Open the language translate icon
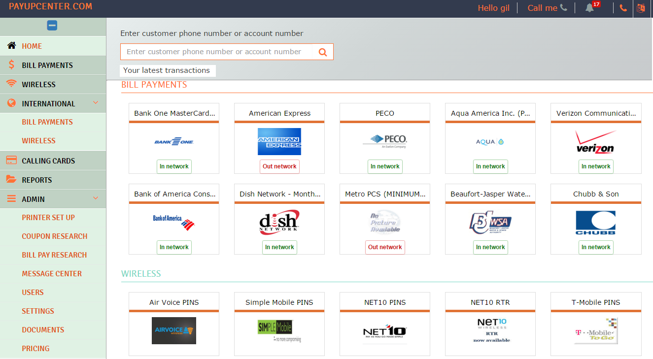 coord(641,8)
